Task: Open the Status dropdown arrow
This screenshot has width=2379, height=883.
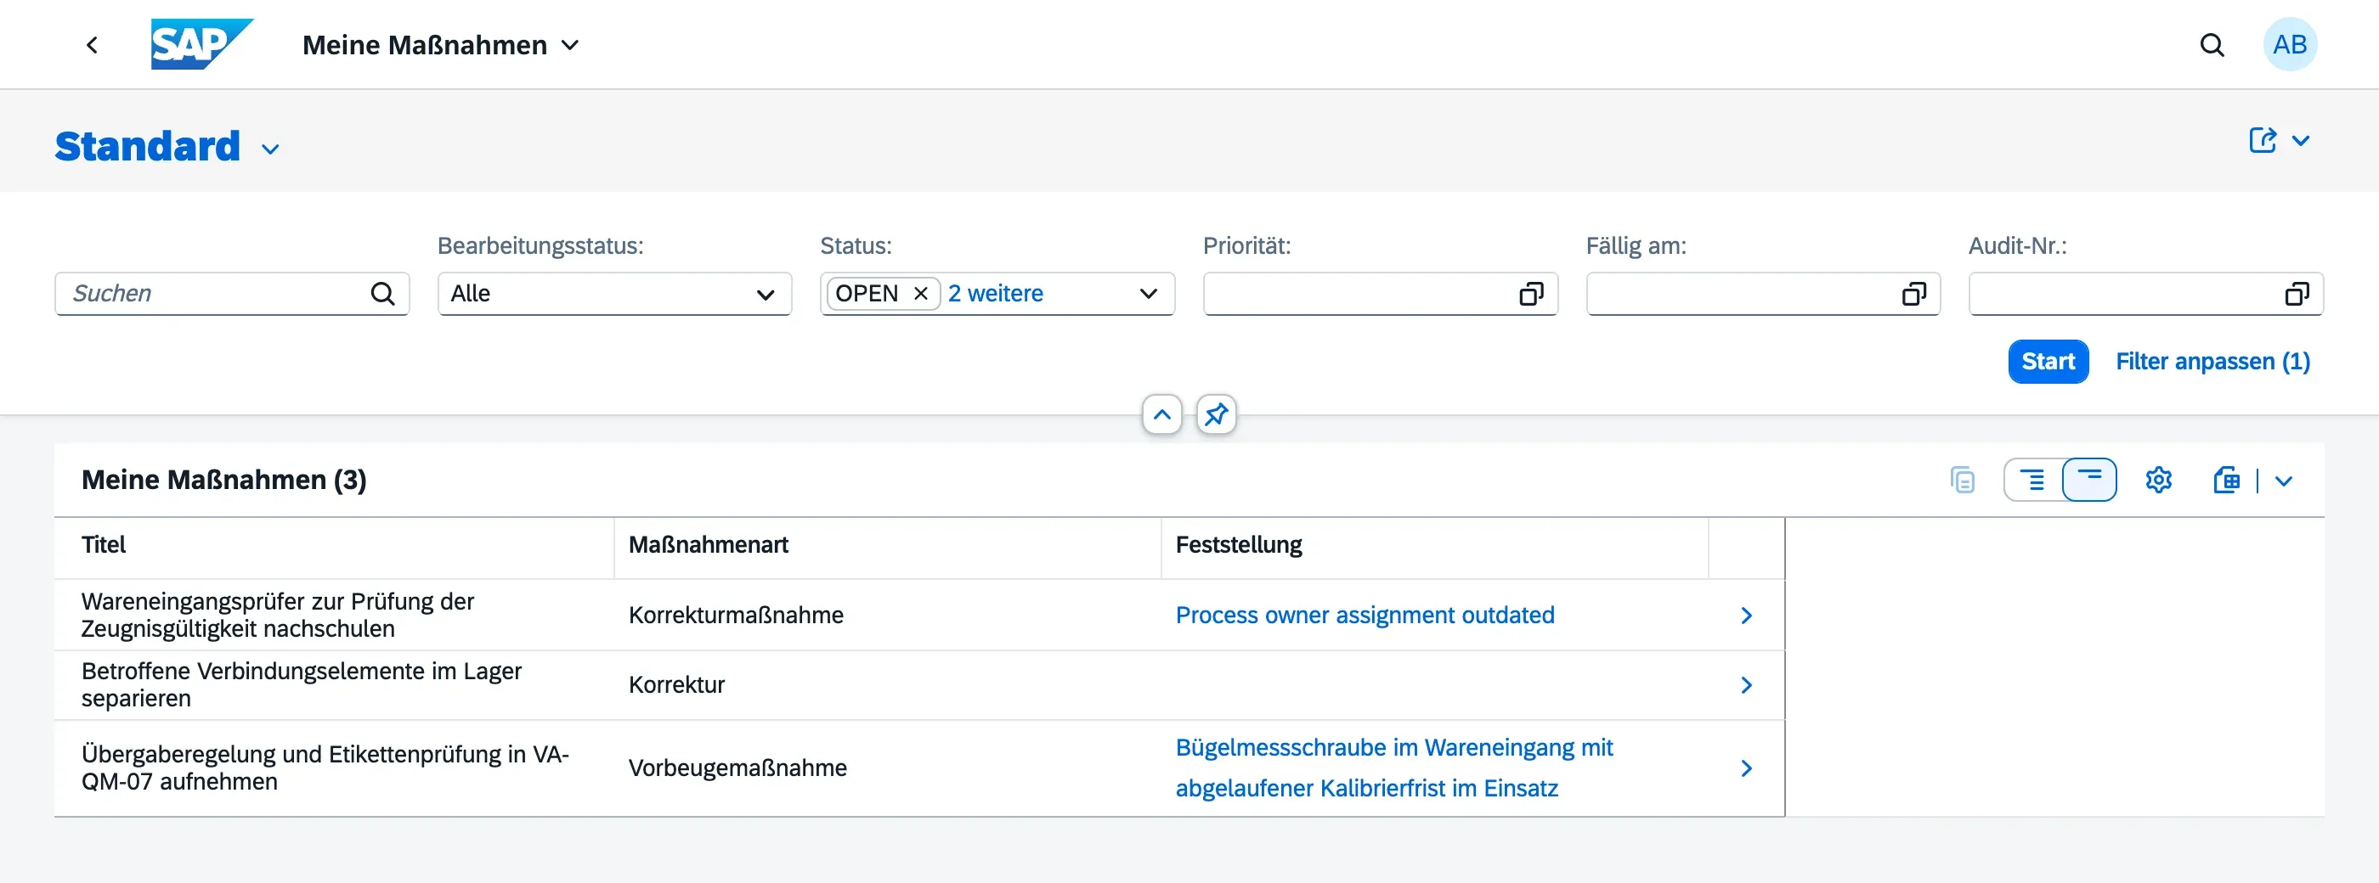Action: [x=1148, y=294]
